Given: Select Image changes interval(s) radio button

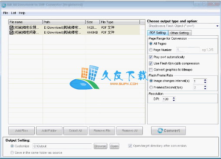Looking at the screenshot, I should (151, 81).
